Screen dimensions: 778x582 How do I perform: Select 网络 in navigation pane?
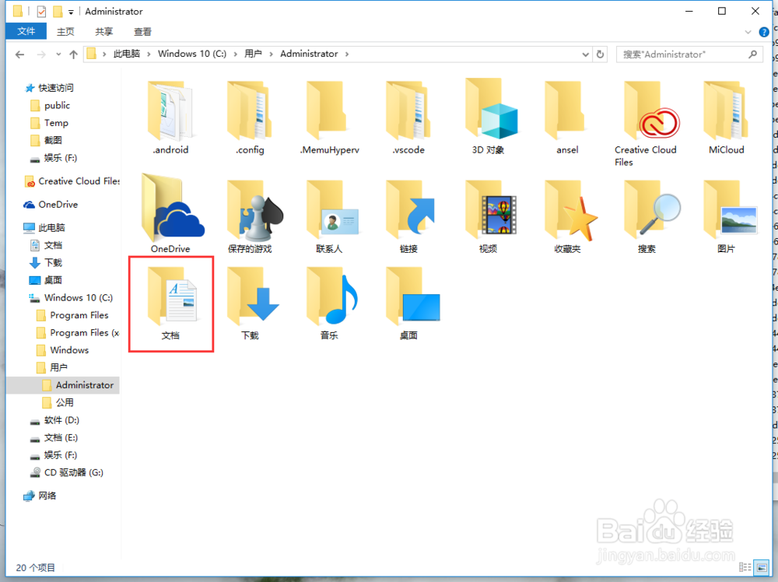tap(47, 496)
